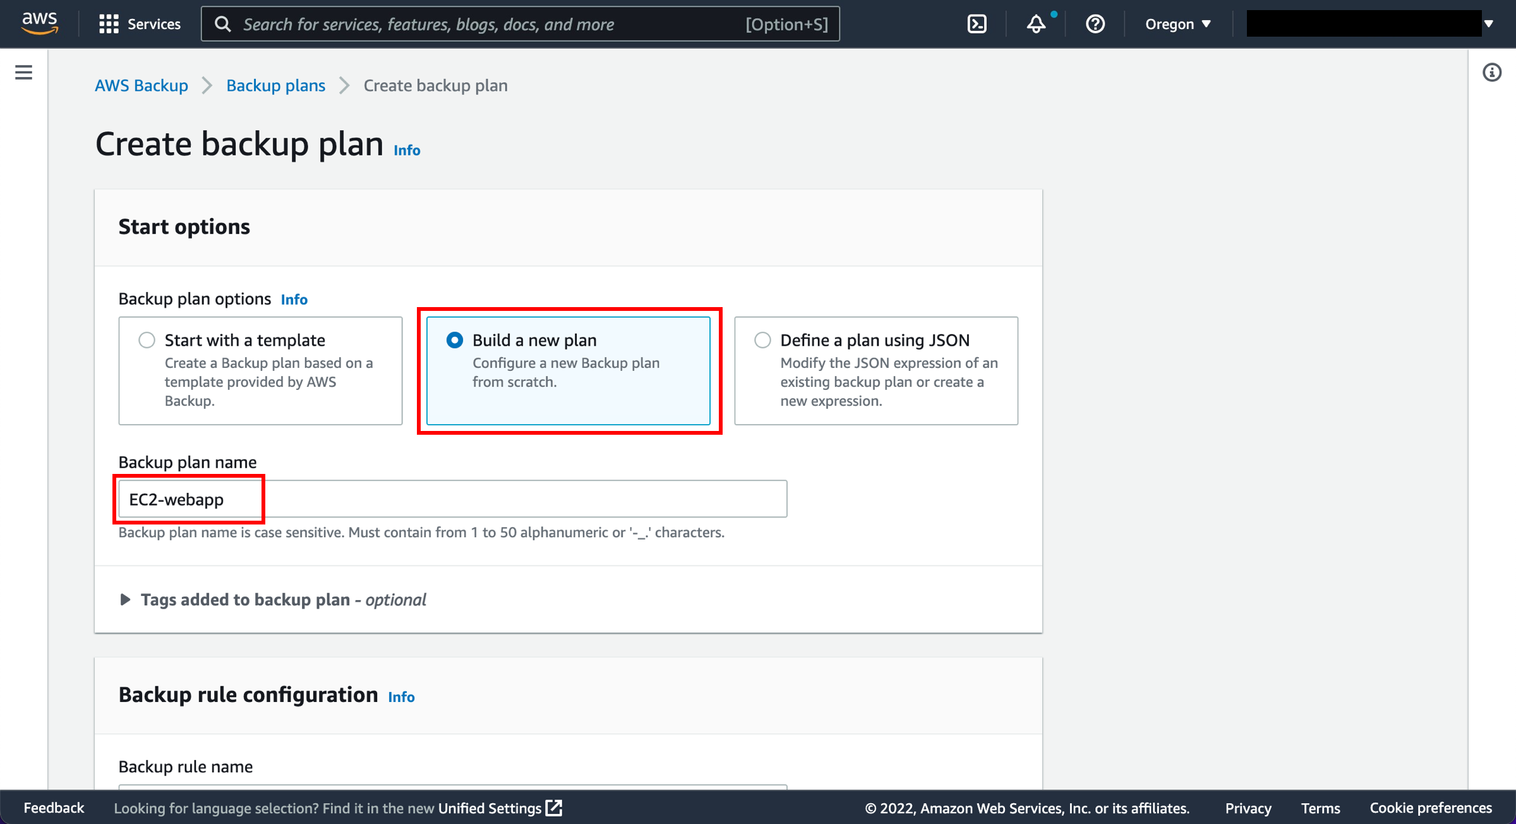
Task: Click Feedback in the footer
Action: click(54, 808)
